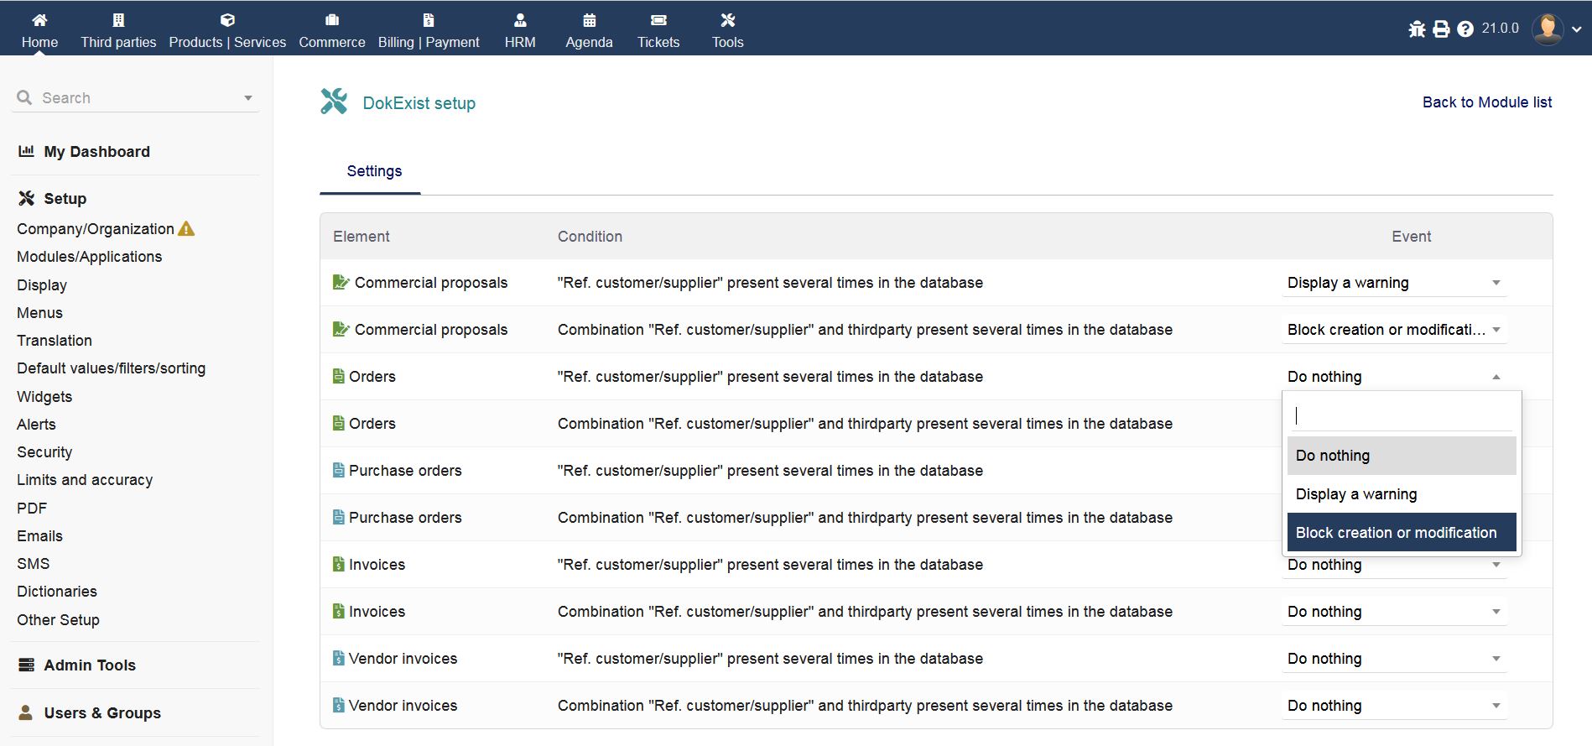Open the Agenda calendar icon
Viewport: 1592px width, 746px height.
(589, 20)
